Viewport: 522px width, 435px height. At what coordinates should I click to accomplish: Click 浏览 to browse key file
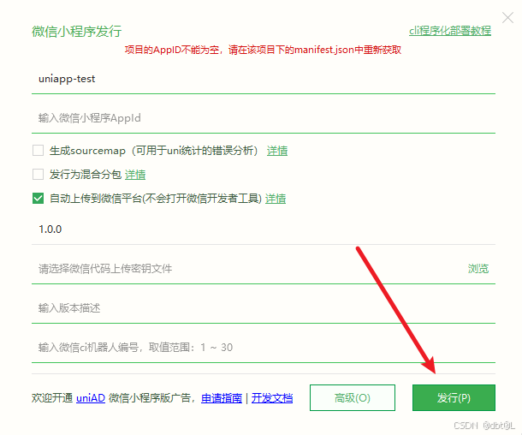pos(478,269)
